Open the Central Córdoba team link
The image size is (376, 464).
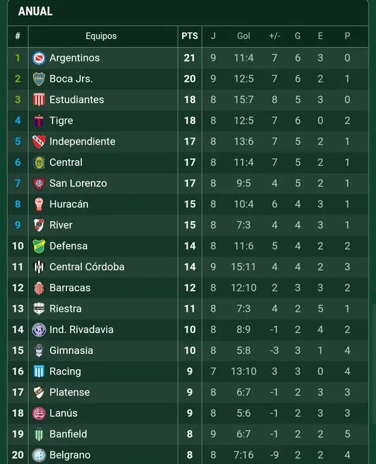[x=87, y=267]
